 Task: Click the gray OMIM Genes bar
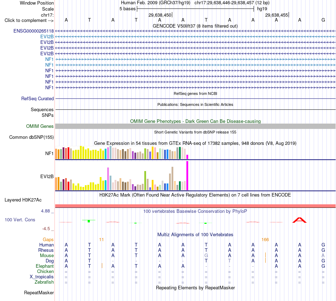click(x=195, y=126)
